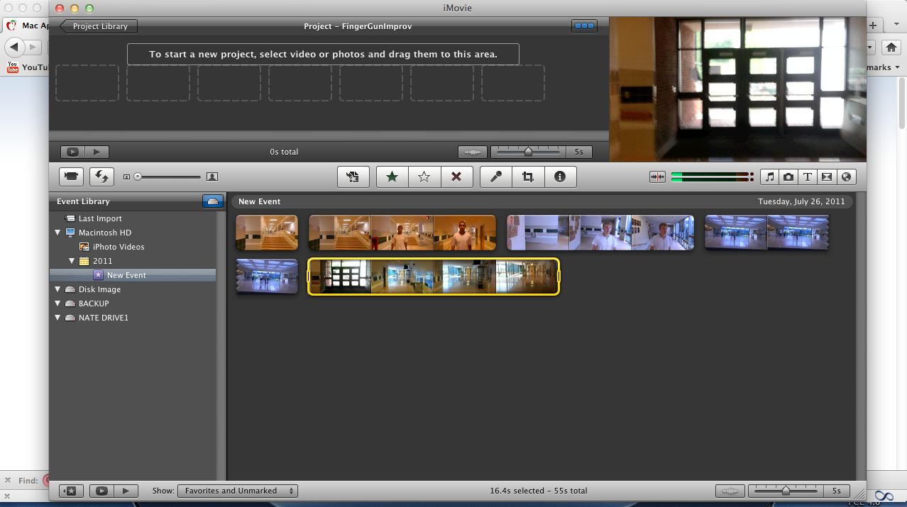Collapse the 2011 year folder
Screen dimensions: 907x507
click(72, 261)
